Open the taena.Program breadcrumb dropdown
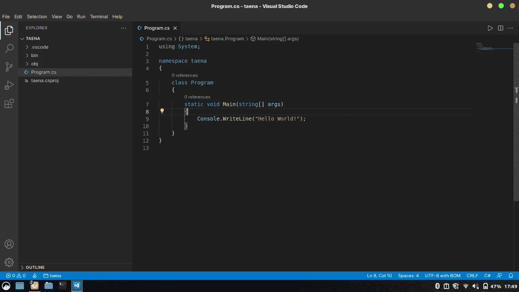Viewport: 519px width, 292px height. [224, 39]
